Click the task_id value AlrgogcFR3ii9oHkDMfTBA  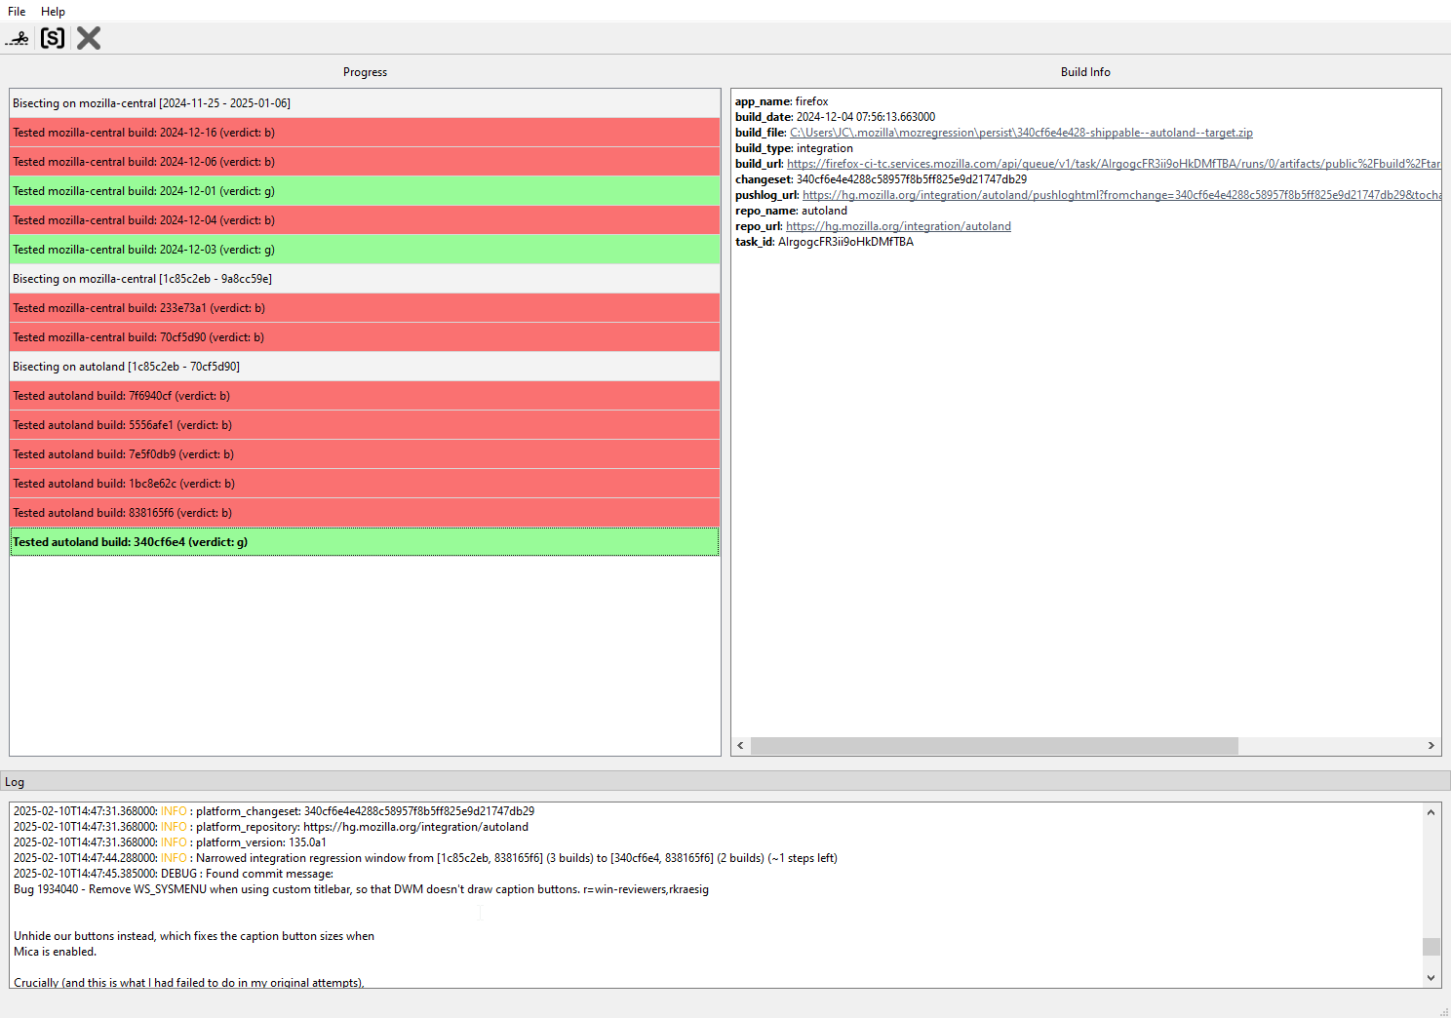click(x=845, y=242)
